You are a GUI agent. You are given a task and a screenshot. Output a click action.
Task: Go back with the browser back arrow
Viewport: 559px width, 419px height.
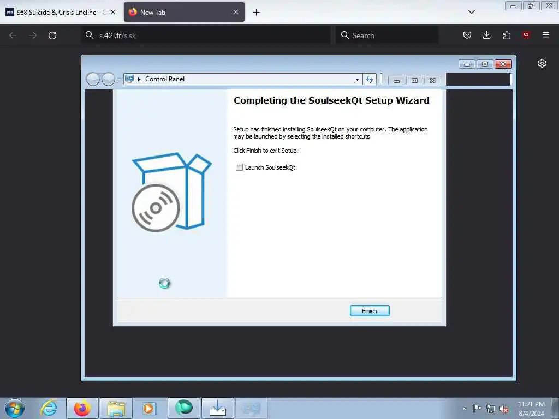click(13, 35)
